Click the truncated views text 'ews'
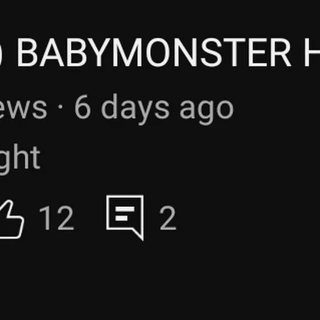320x320 pixels. pos(23,108)
